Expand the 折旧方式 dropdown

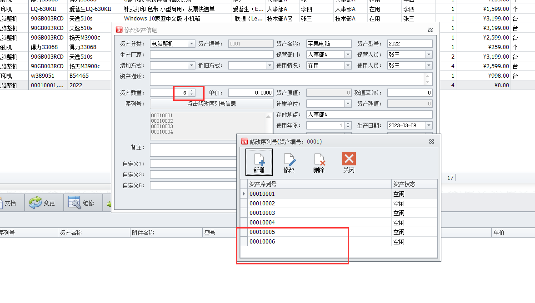(x=270, y=65)
